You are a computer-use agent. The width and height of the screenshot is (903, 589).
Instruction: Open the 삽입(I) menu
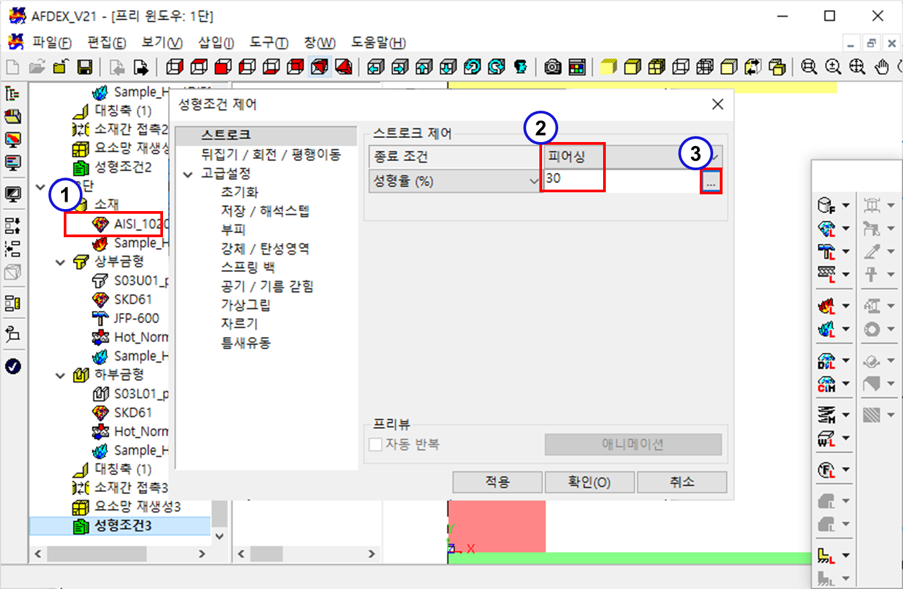[x=216, y=43]
